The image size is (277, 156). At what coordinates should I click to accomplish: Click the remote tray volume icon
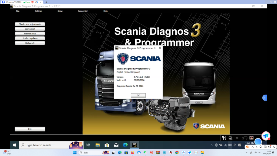click(x=230, y=145)
